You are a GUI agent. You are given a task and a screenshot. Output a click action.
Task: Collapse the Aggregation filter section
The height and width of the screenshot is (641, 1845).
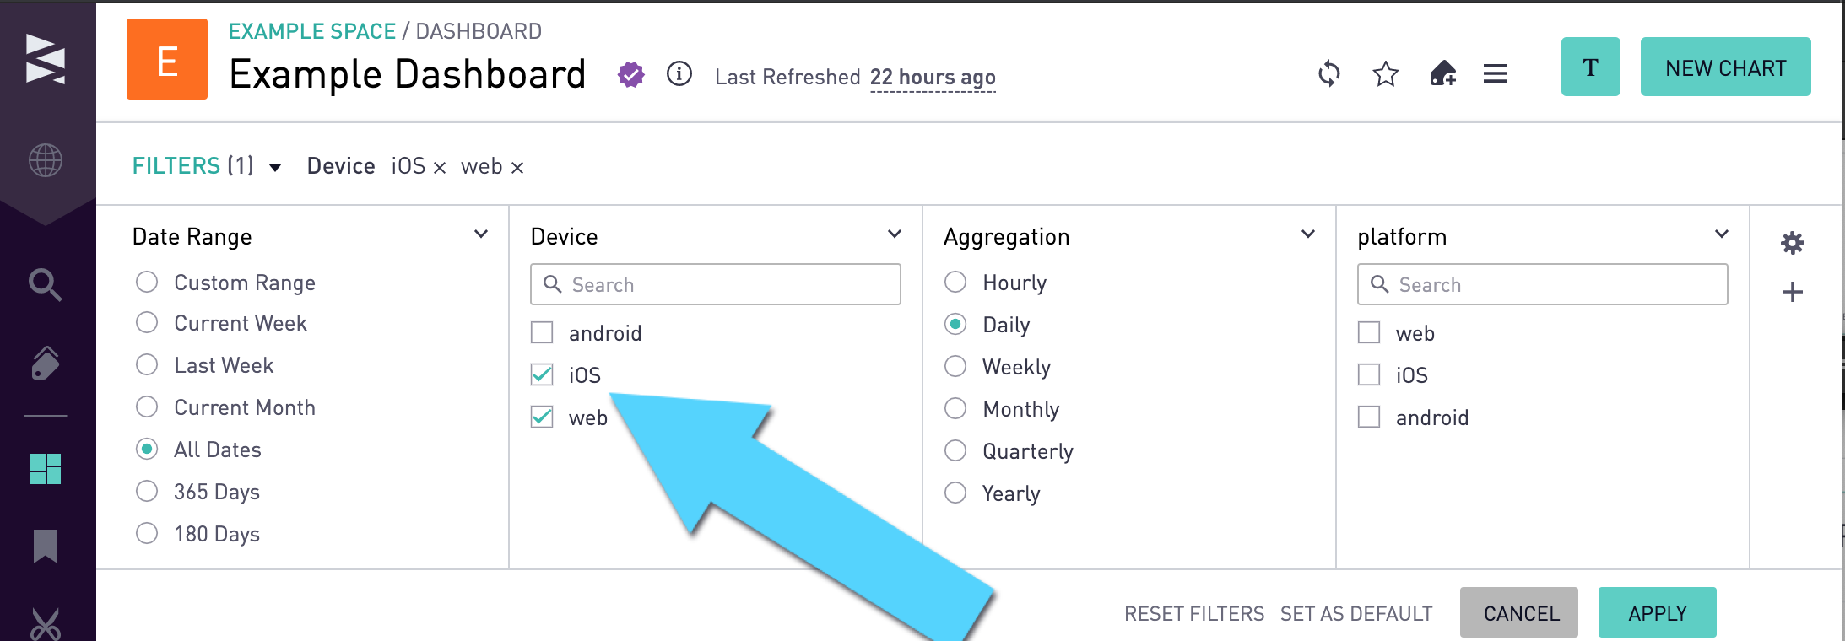coord(1307,234)
